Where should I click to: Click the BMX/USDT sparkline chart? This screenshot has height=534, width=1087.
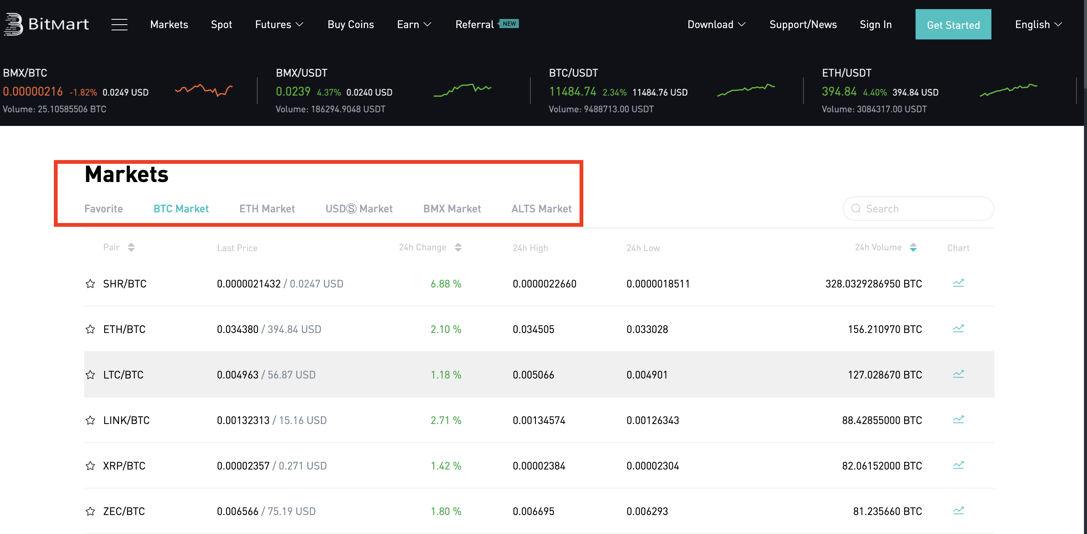pos(462,90)
